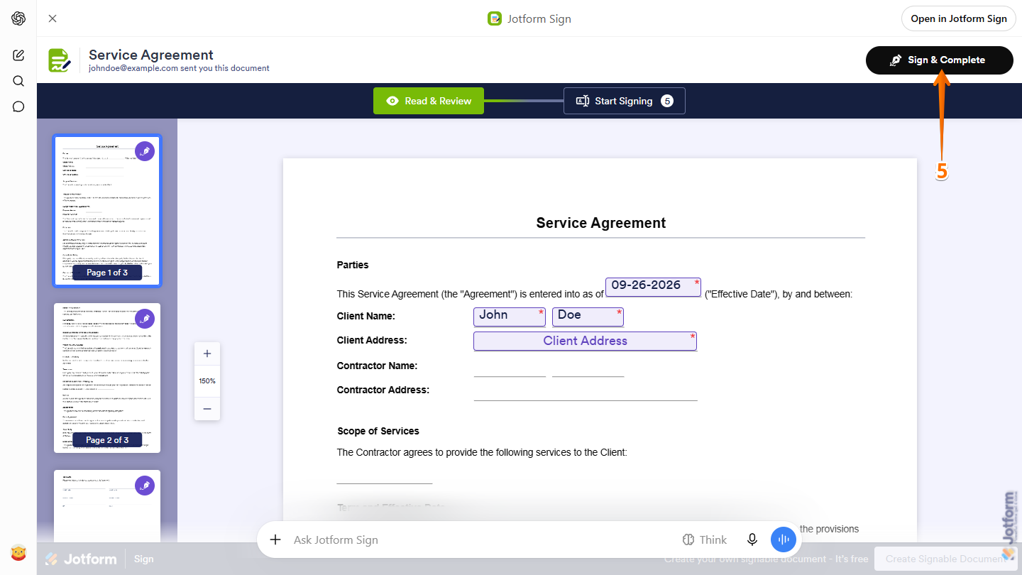Edit the Effective Date field 09-26-2026
The width and height of the screenshot is (1022, 575).
tap(653, 287)
